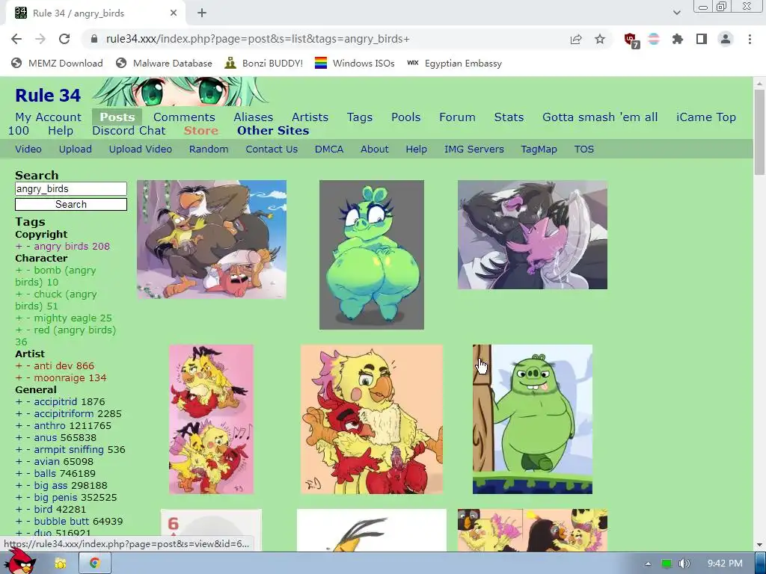Open the Tags page in top navigation
This screenshot has width=766, height=574.
tap(360, 117)
